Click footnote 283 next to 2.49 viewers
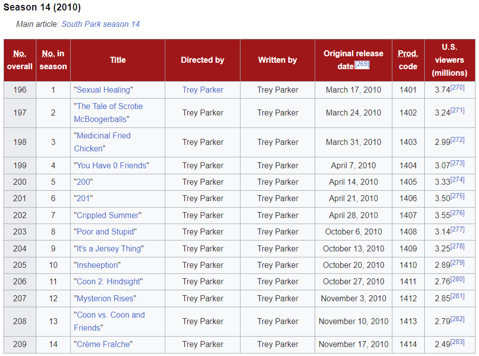Viewport: 479px width, 356px height. (457, 342)
